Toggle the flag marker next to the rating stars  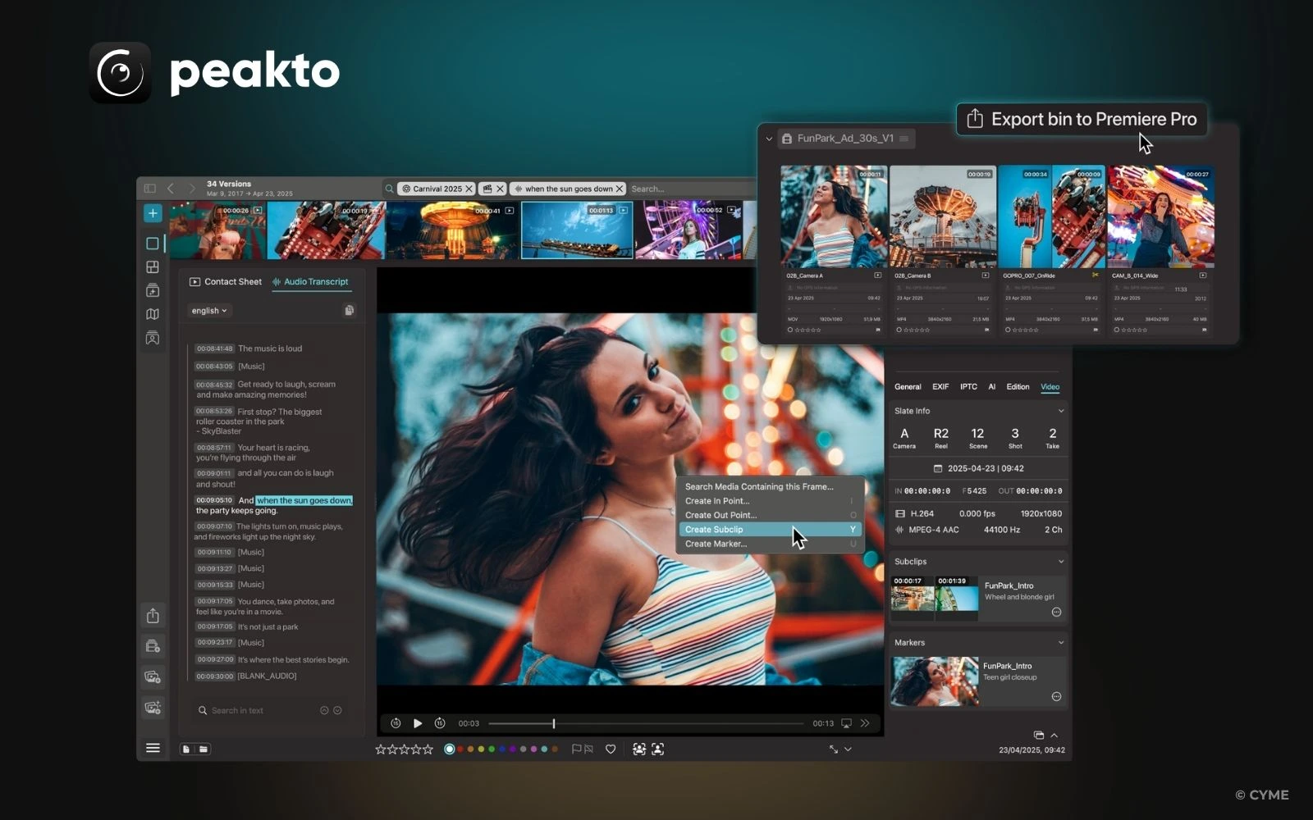tap(575, 749)
